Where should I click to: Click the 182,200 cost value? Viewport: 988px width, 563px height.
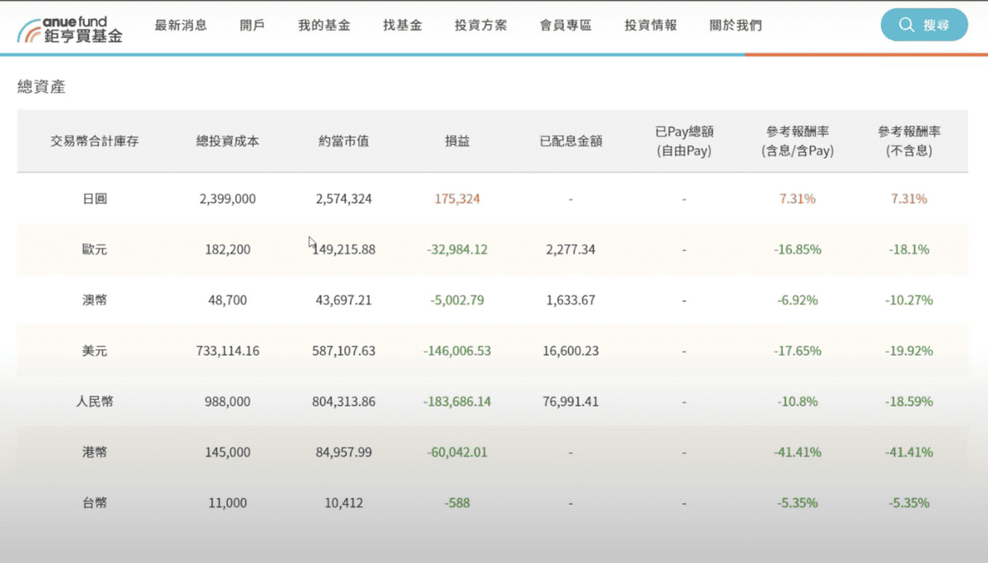[228, 249]
